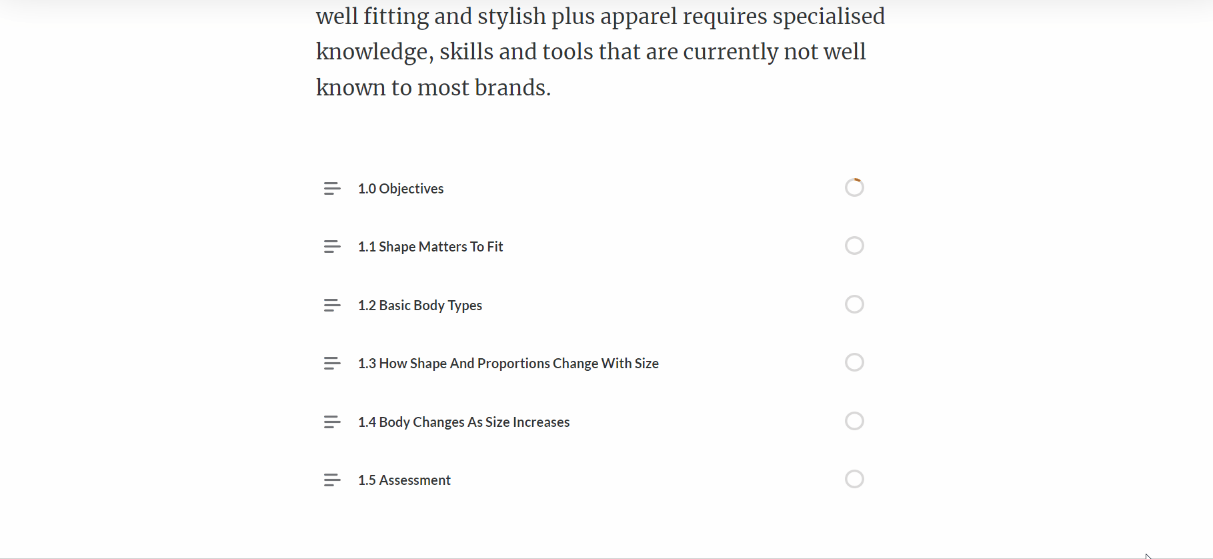Viewport: 1213px width, 559px height.
Task: Go to 1.2 Basic Body Types
Action: pos(419,306)
